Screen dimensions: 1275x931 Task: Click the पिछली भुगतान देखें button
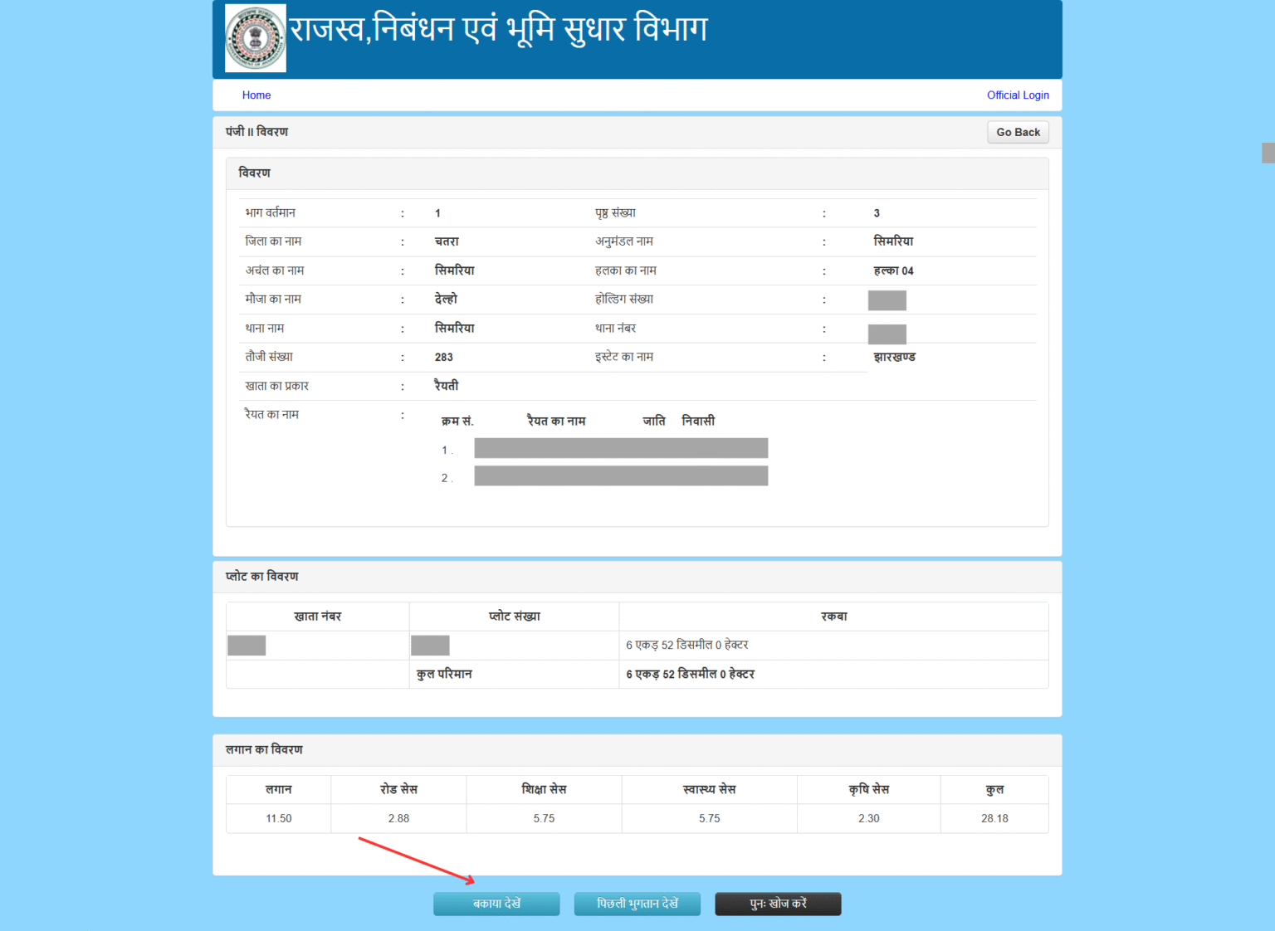click(x=637, y=904)
